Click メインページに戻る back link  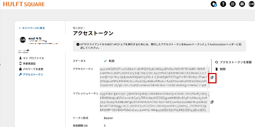33,28
